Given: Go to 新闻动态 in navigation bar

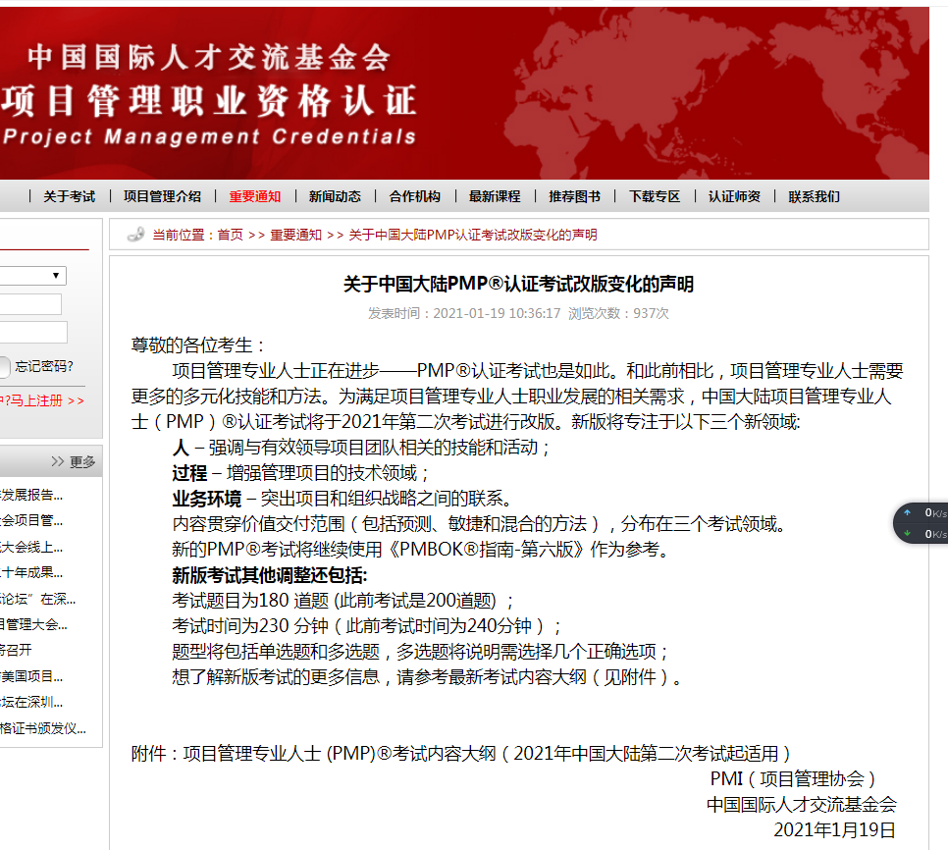Looking at the screenshot, I should point(335,196).
